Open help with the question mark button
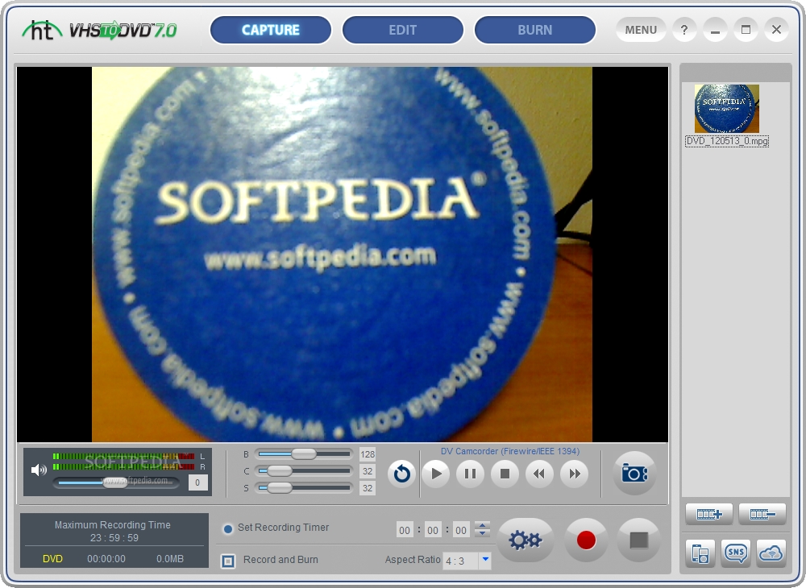806x588 pixels. point(683,30)
